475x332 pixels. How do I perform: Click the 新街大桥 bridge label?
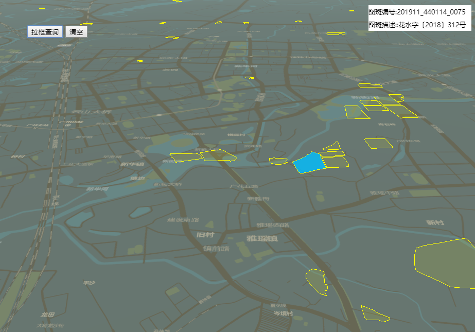coord(168,184)
